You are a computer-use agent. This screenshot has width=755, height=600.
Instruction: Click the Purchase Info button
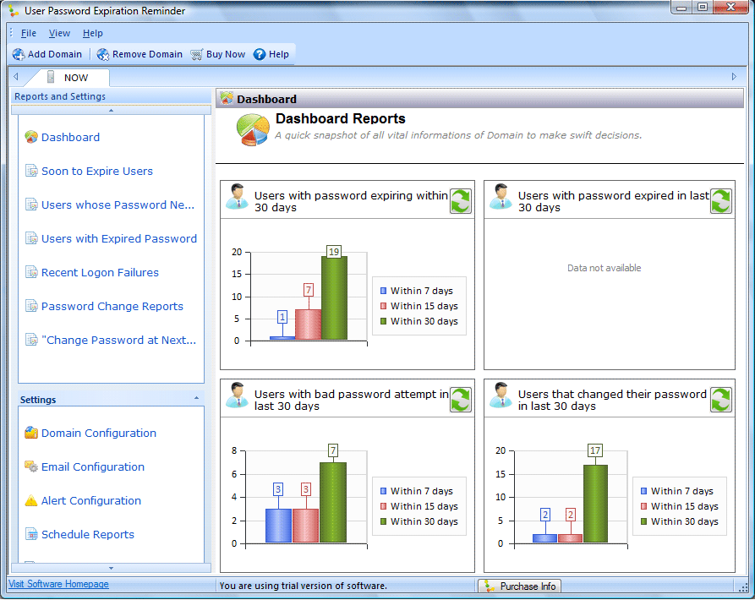(x=520, y=586)
